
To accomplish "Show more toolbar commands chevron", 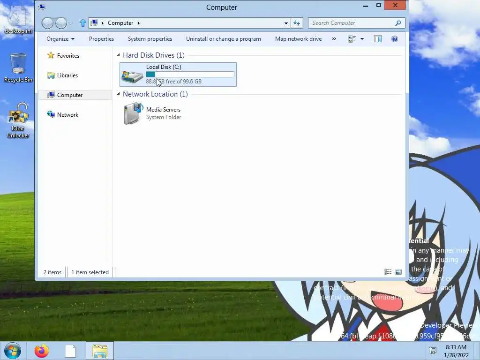I will [334, 39].
